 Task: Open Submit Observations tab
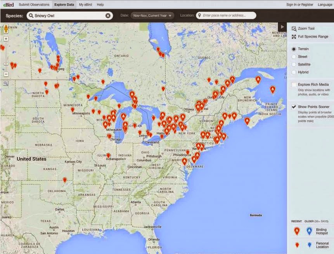click(x=34, y=5)
